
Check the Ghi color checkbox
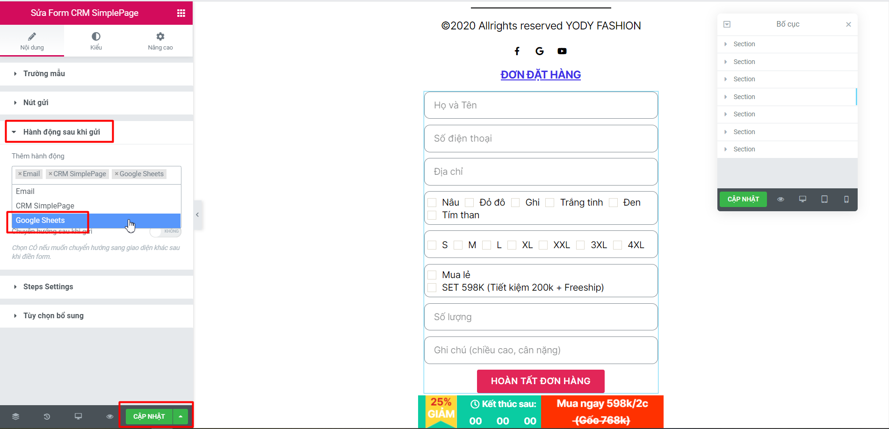pyautogui.click(x=515, y=203)
